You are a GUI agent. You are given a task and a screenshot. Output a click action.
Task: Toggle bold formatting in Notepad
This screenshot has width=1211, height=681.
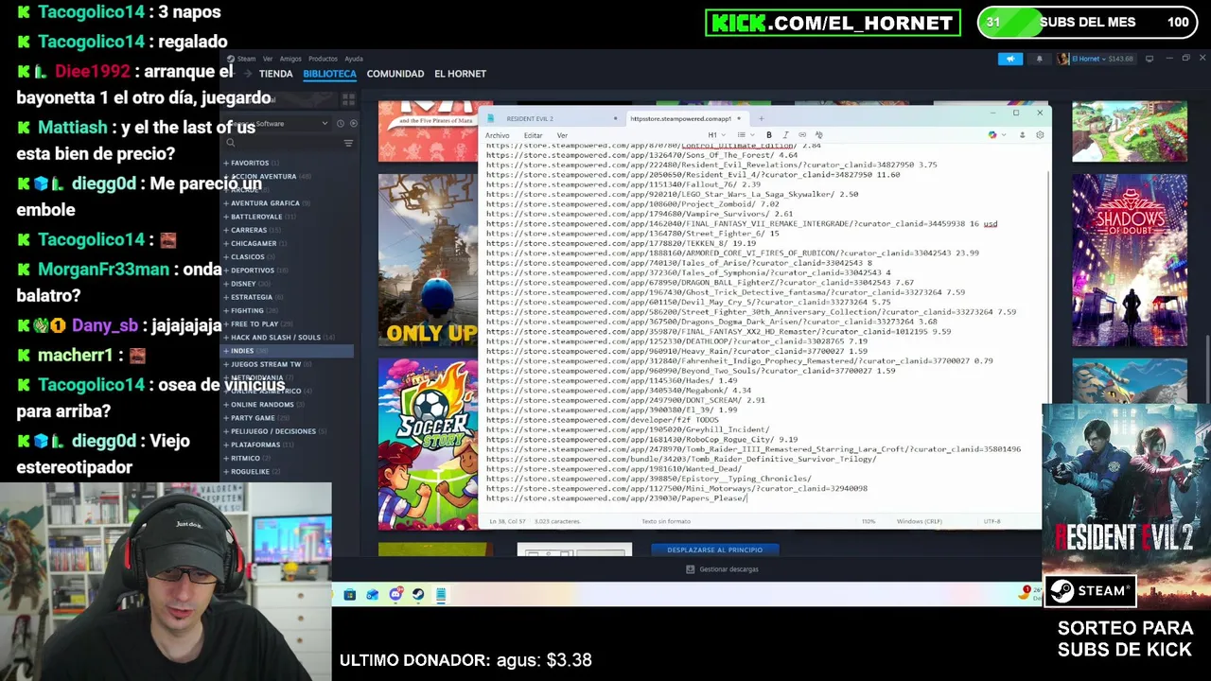(x=768, y=135)
